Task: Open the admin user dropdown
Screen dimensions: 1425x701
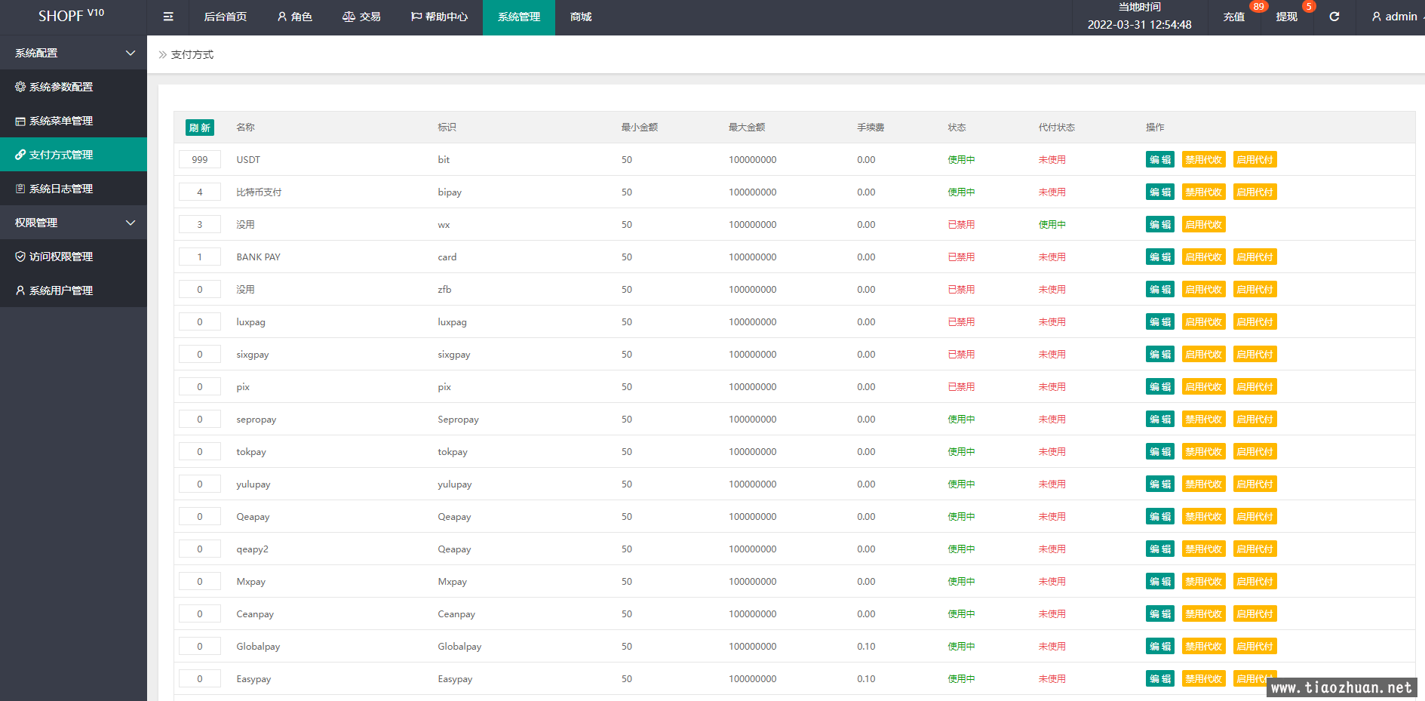Action: click(1396, 17)
